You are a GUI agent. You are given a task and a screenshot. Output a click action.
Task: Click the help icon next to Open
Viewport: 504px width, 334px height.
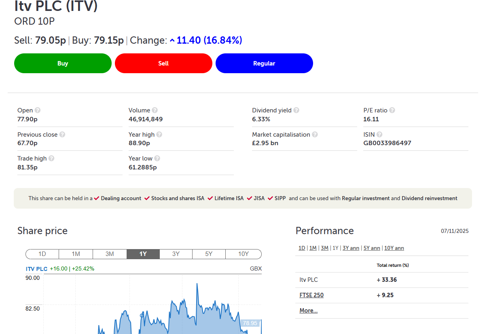pyautogui.click(x=38, y=110)
